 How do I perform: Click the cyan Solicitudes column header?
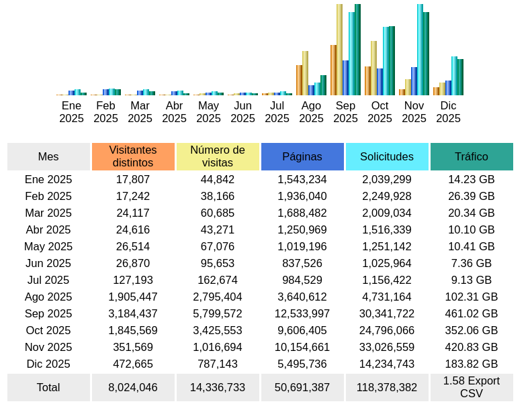[x=387, y=156]
